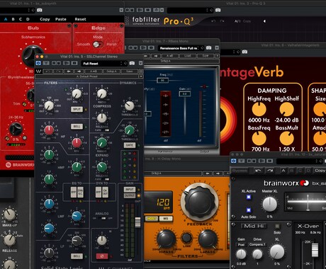Select setting A in bx_subsynth
Image resolution: width=326 pixels, height=269 pixels.
[x=6, y=19]
